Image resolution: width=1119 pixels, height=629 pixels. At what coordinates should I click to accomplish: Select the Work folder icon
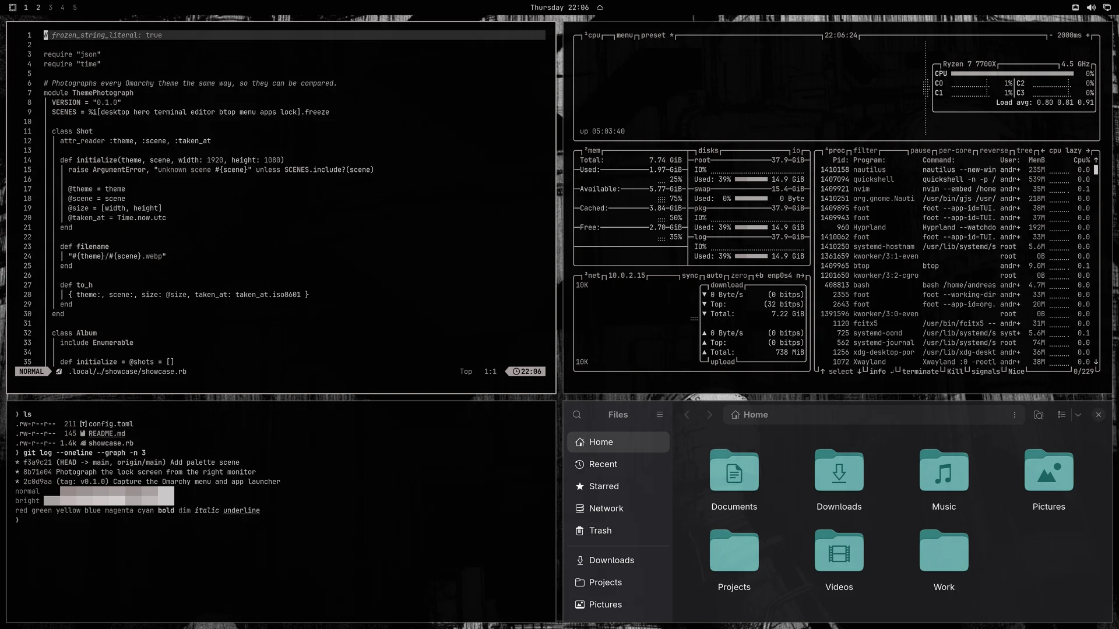click(944, 551)
